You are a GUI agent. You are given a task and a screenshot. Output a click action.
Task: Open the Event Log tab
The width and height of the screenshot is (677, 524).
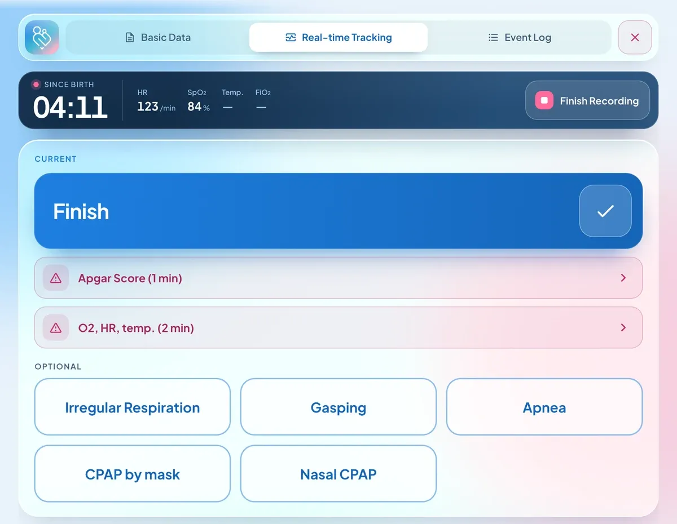[520, 38]
